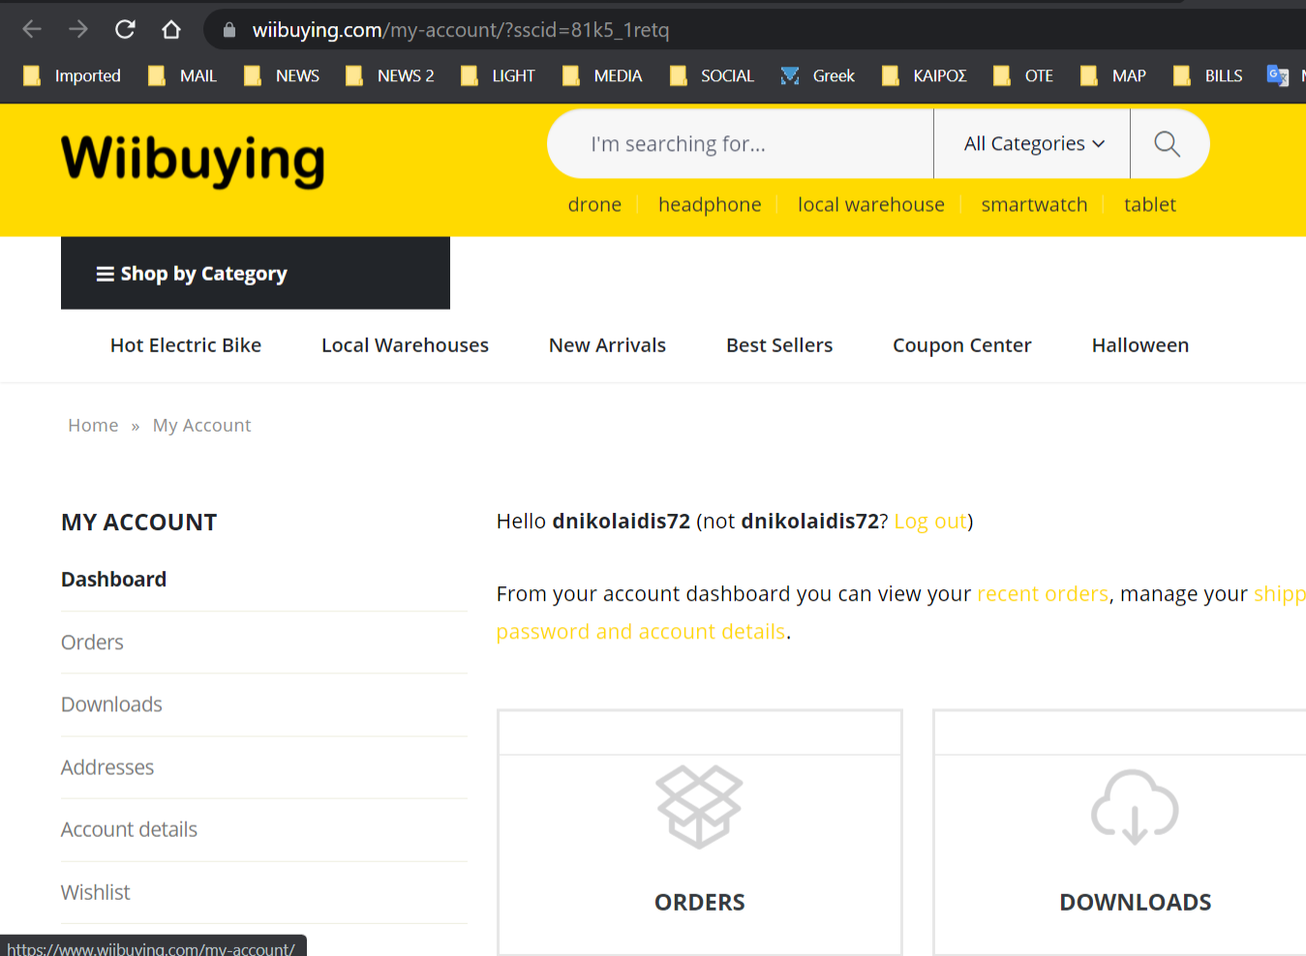Click the padlock site security icon
This screenshot has width=1306, height=956.
pos(229,30)
